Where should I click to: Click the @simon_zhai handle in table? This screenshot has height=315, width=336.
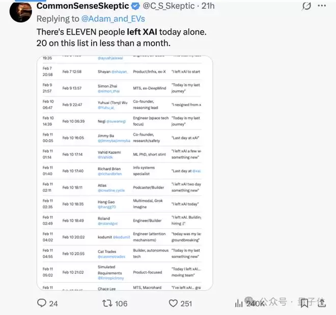pos(108,91)
